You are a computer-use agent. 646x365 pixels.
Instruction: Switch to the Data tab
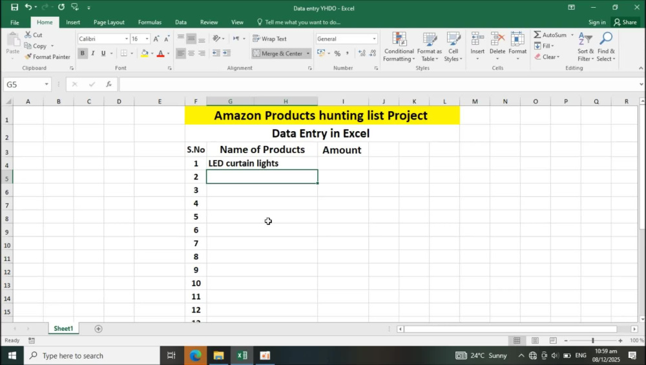pos(180,22)
